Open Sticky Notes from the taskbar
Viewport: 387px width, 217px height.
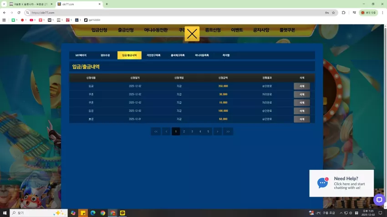pos(83,213)
